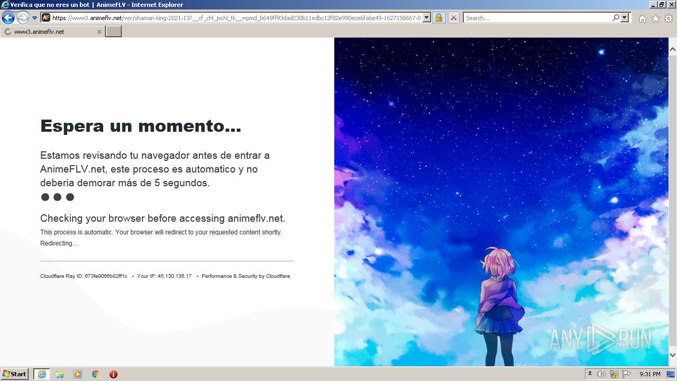Click the 9:31 PM clock
Screen dimensions: 677x381
[649, 374]
